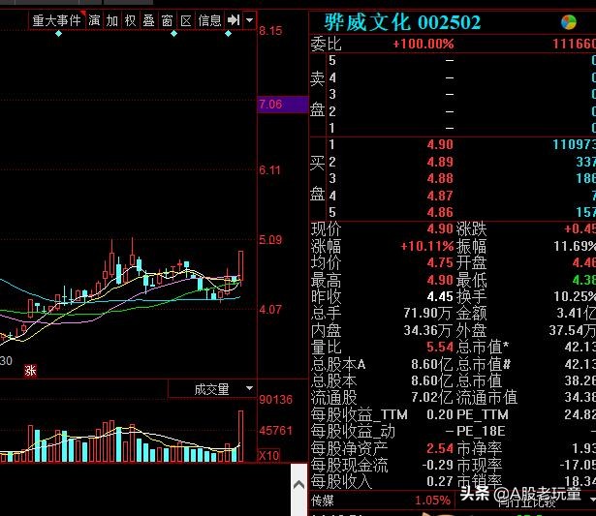
Task: Click the X10 volume scale label
Action: point(269,455)
